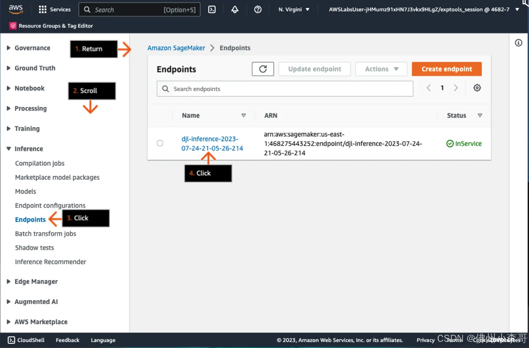Open the djl-inference-2023-07-24 endpoint link
Image resolution: width=529 pixels, height=348 pixels.
coord(212,144)
